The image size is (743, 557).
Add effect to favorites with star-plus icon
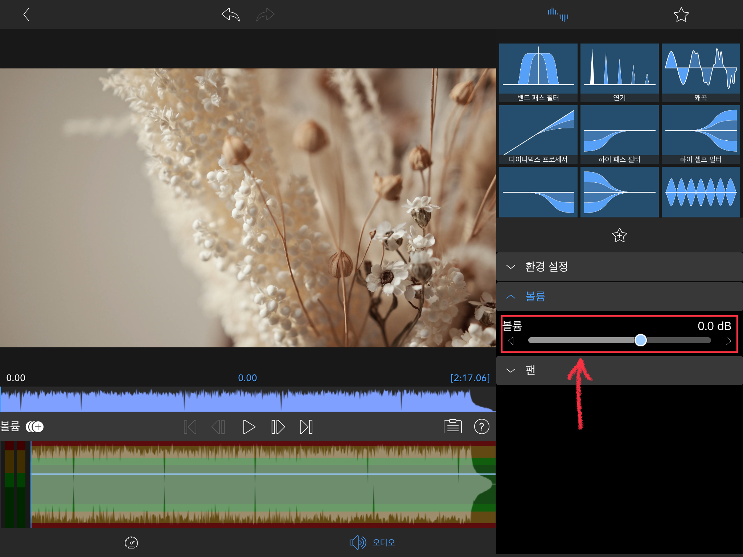point(619,235)
